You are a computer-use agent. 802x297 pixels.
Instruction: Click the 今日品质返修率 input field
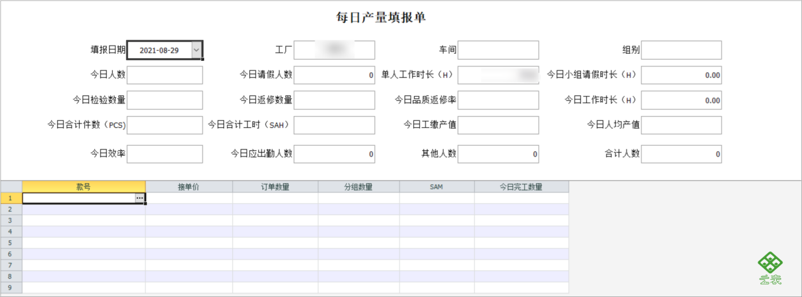pos(498,100)
